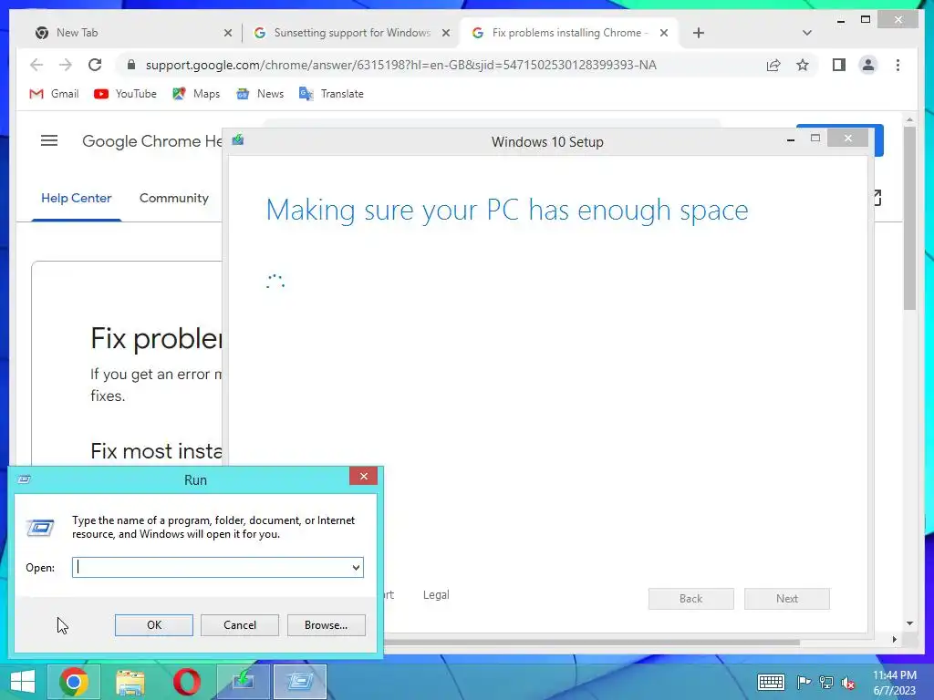Open the touch keyboard tray icon
This screenshot has width=934, height=700.
[771, 682]
